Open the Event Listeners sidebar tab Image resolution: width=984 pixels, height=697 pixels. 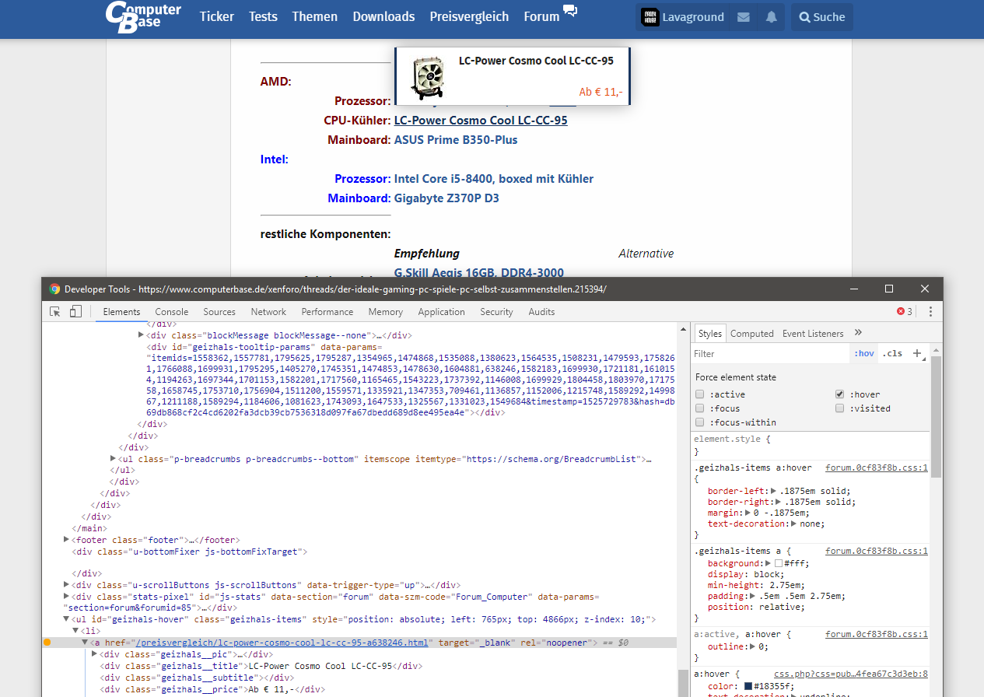813,333
